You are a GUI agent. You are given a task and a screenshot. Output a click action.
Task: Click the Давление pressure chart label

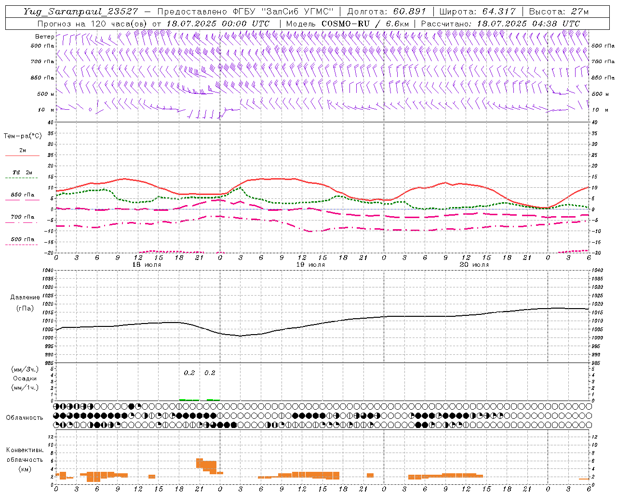pyautogui.click(x=25, y=298)
